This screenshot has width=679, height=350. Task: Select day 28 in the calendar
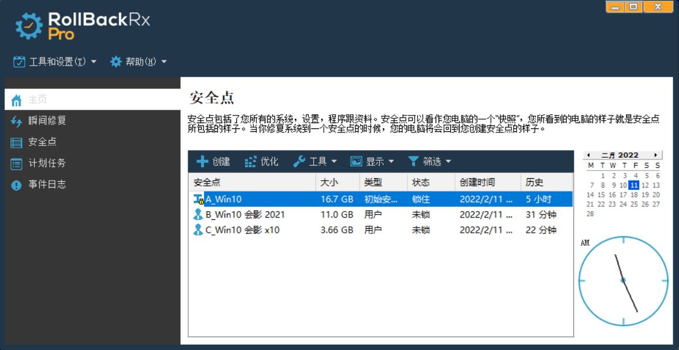(590, 214)
